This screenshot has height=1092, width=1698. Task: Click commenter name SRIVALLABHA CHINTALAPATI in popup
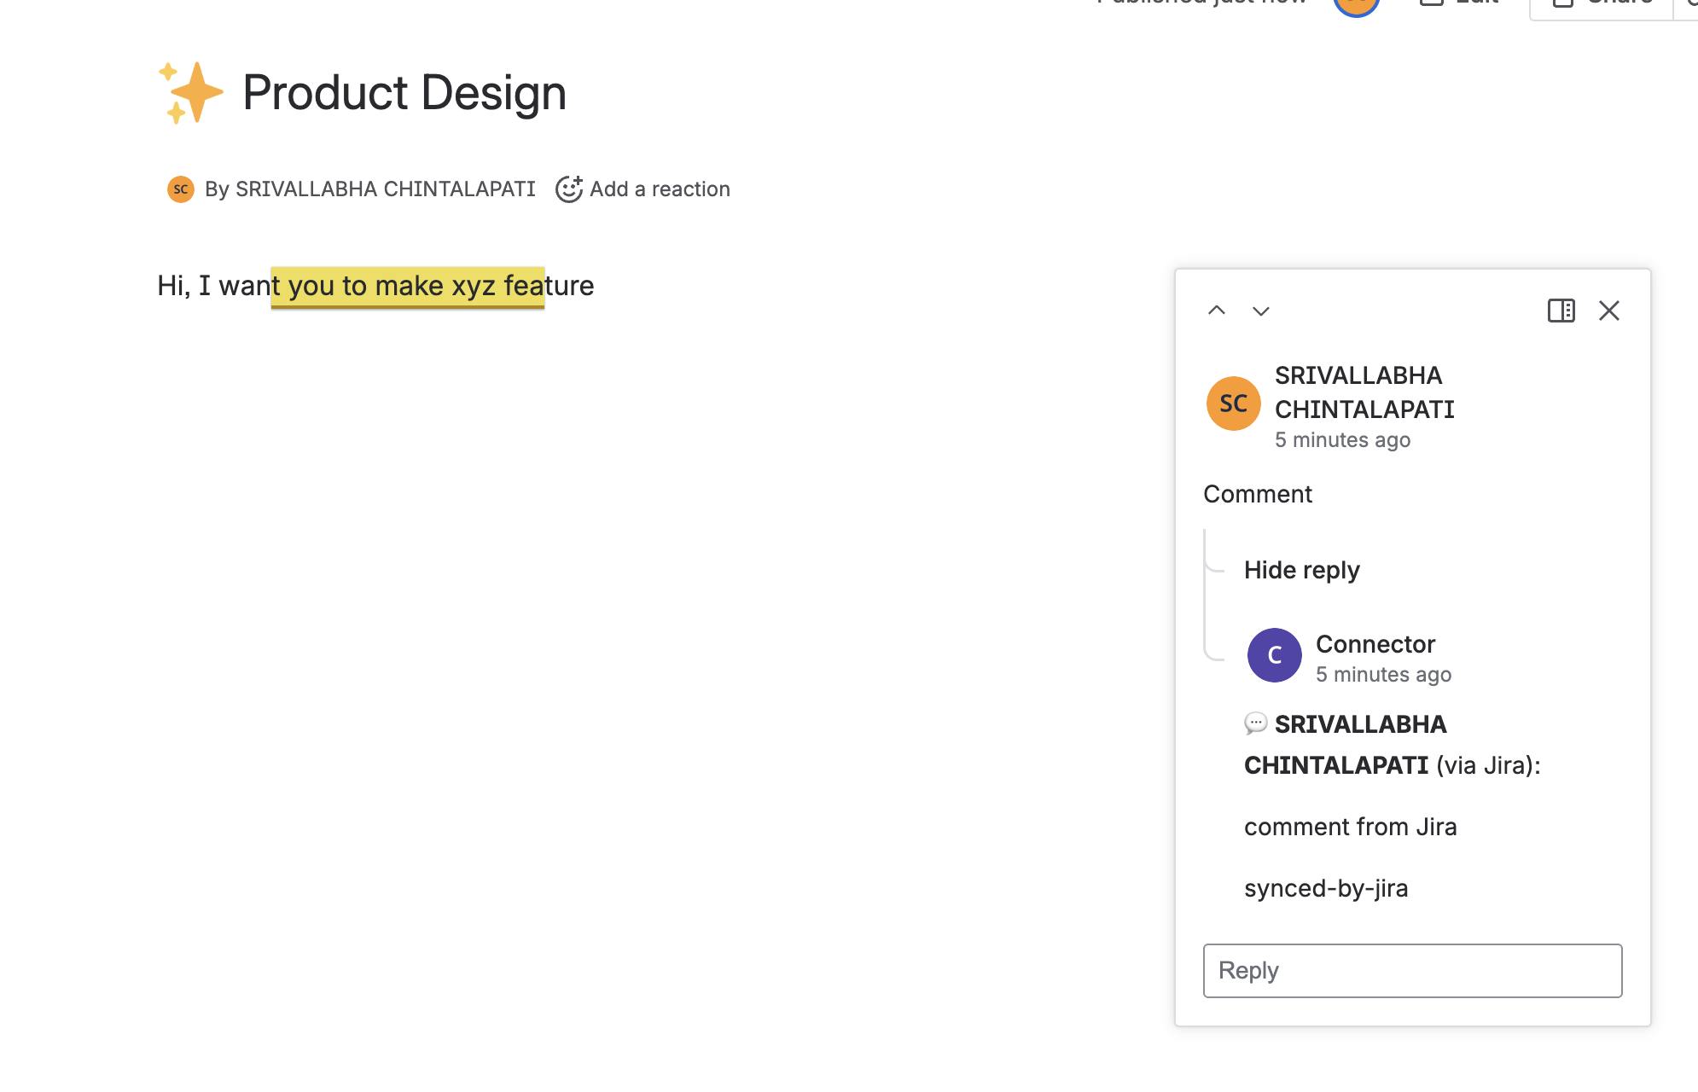click(1364, 392)
